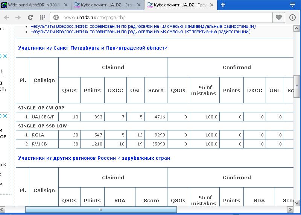The image size is (301, 215).
Task: Close the lower sidebar ad
Action: [x=5, y=116]
